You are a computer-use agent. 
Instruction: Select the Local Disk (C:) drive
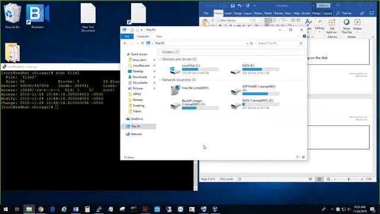coord(194,69)
